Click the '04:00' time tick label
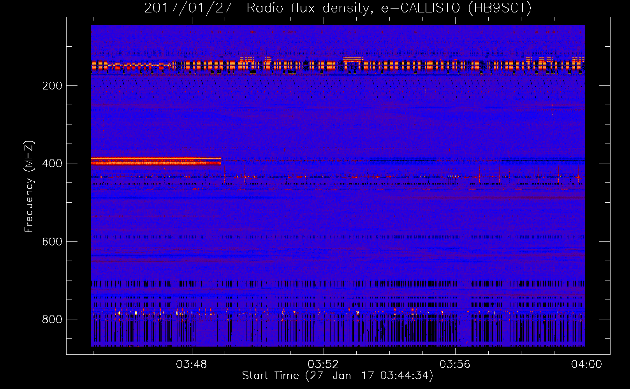This screenshot has width=630, height=389. coord(586,364)
